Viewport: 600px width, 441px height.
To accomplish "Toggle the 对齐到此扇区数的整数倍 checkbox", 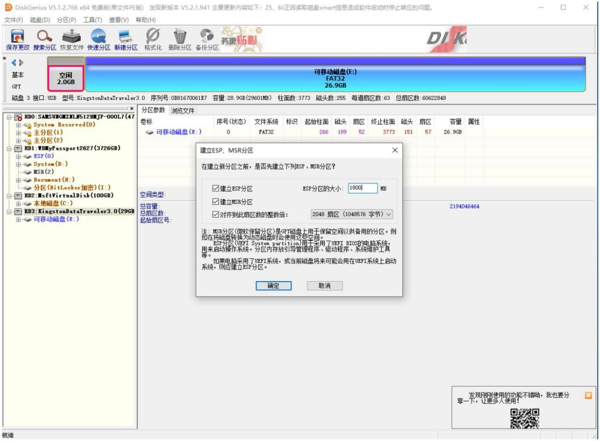I will (215, 214).
